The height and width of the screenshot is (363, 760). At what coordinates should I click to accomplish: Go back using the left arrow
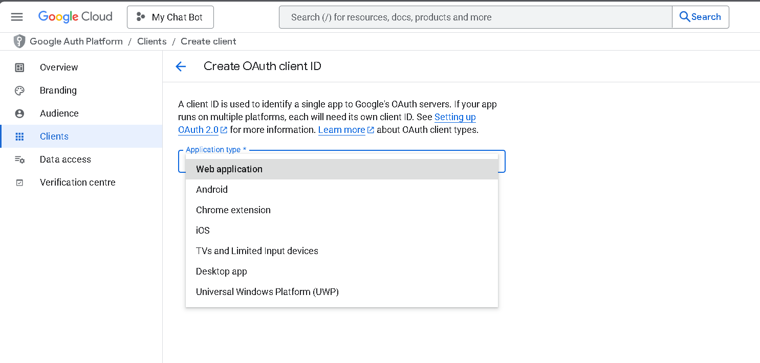tap(181, 66)
